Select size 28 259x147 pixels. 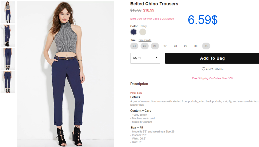175,46
